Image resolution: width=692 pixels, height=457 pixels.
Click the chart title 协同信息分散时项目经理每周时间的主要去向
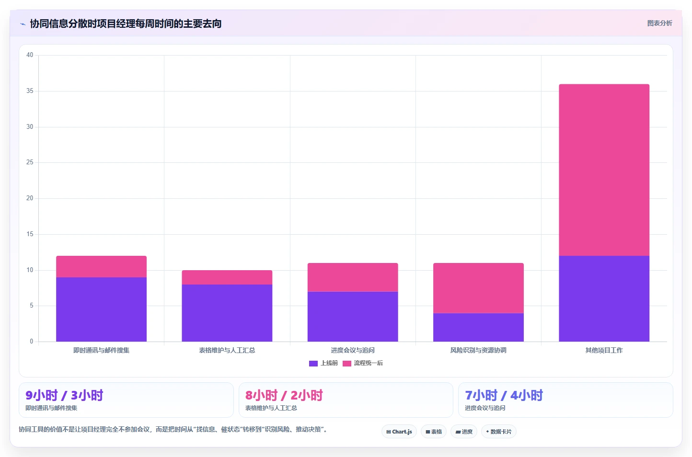pyautogui.click(x=126, y=23)
